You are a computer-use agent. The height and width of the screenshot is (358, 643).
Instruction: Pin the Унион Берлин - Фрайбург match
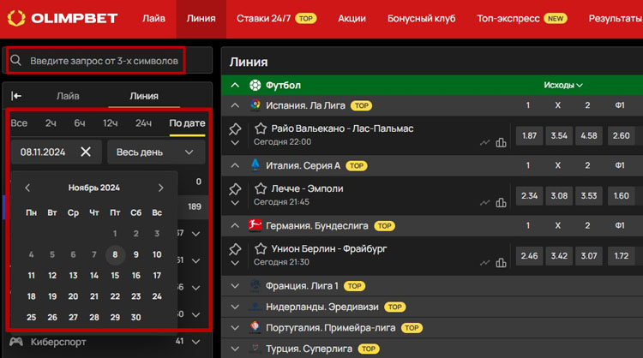click(x=235, y=249)
